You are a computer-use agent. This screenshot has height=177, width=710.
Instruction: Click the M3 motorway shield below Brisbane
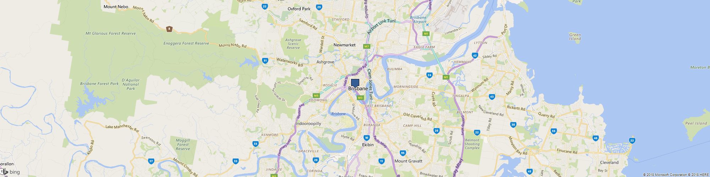click(360, 98)
